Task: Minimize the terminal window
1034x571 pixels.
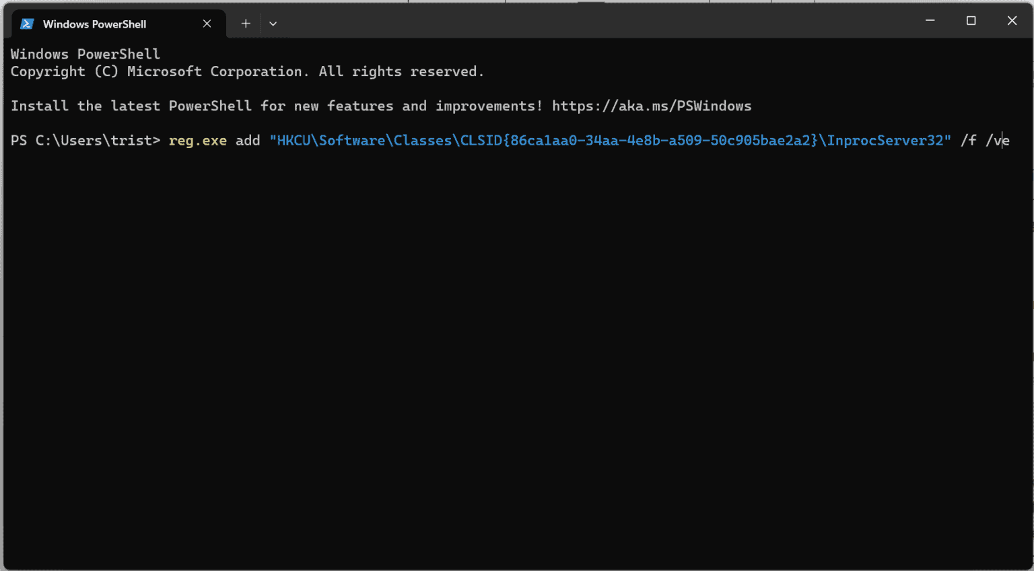Action: coord(930,21)
